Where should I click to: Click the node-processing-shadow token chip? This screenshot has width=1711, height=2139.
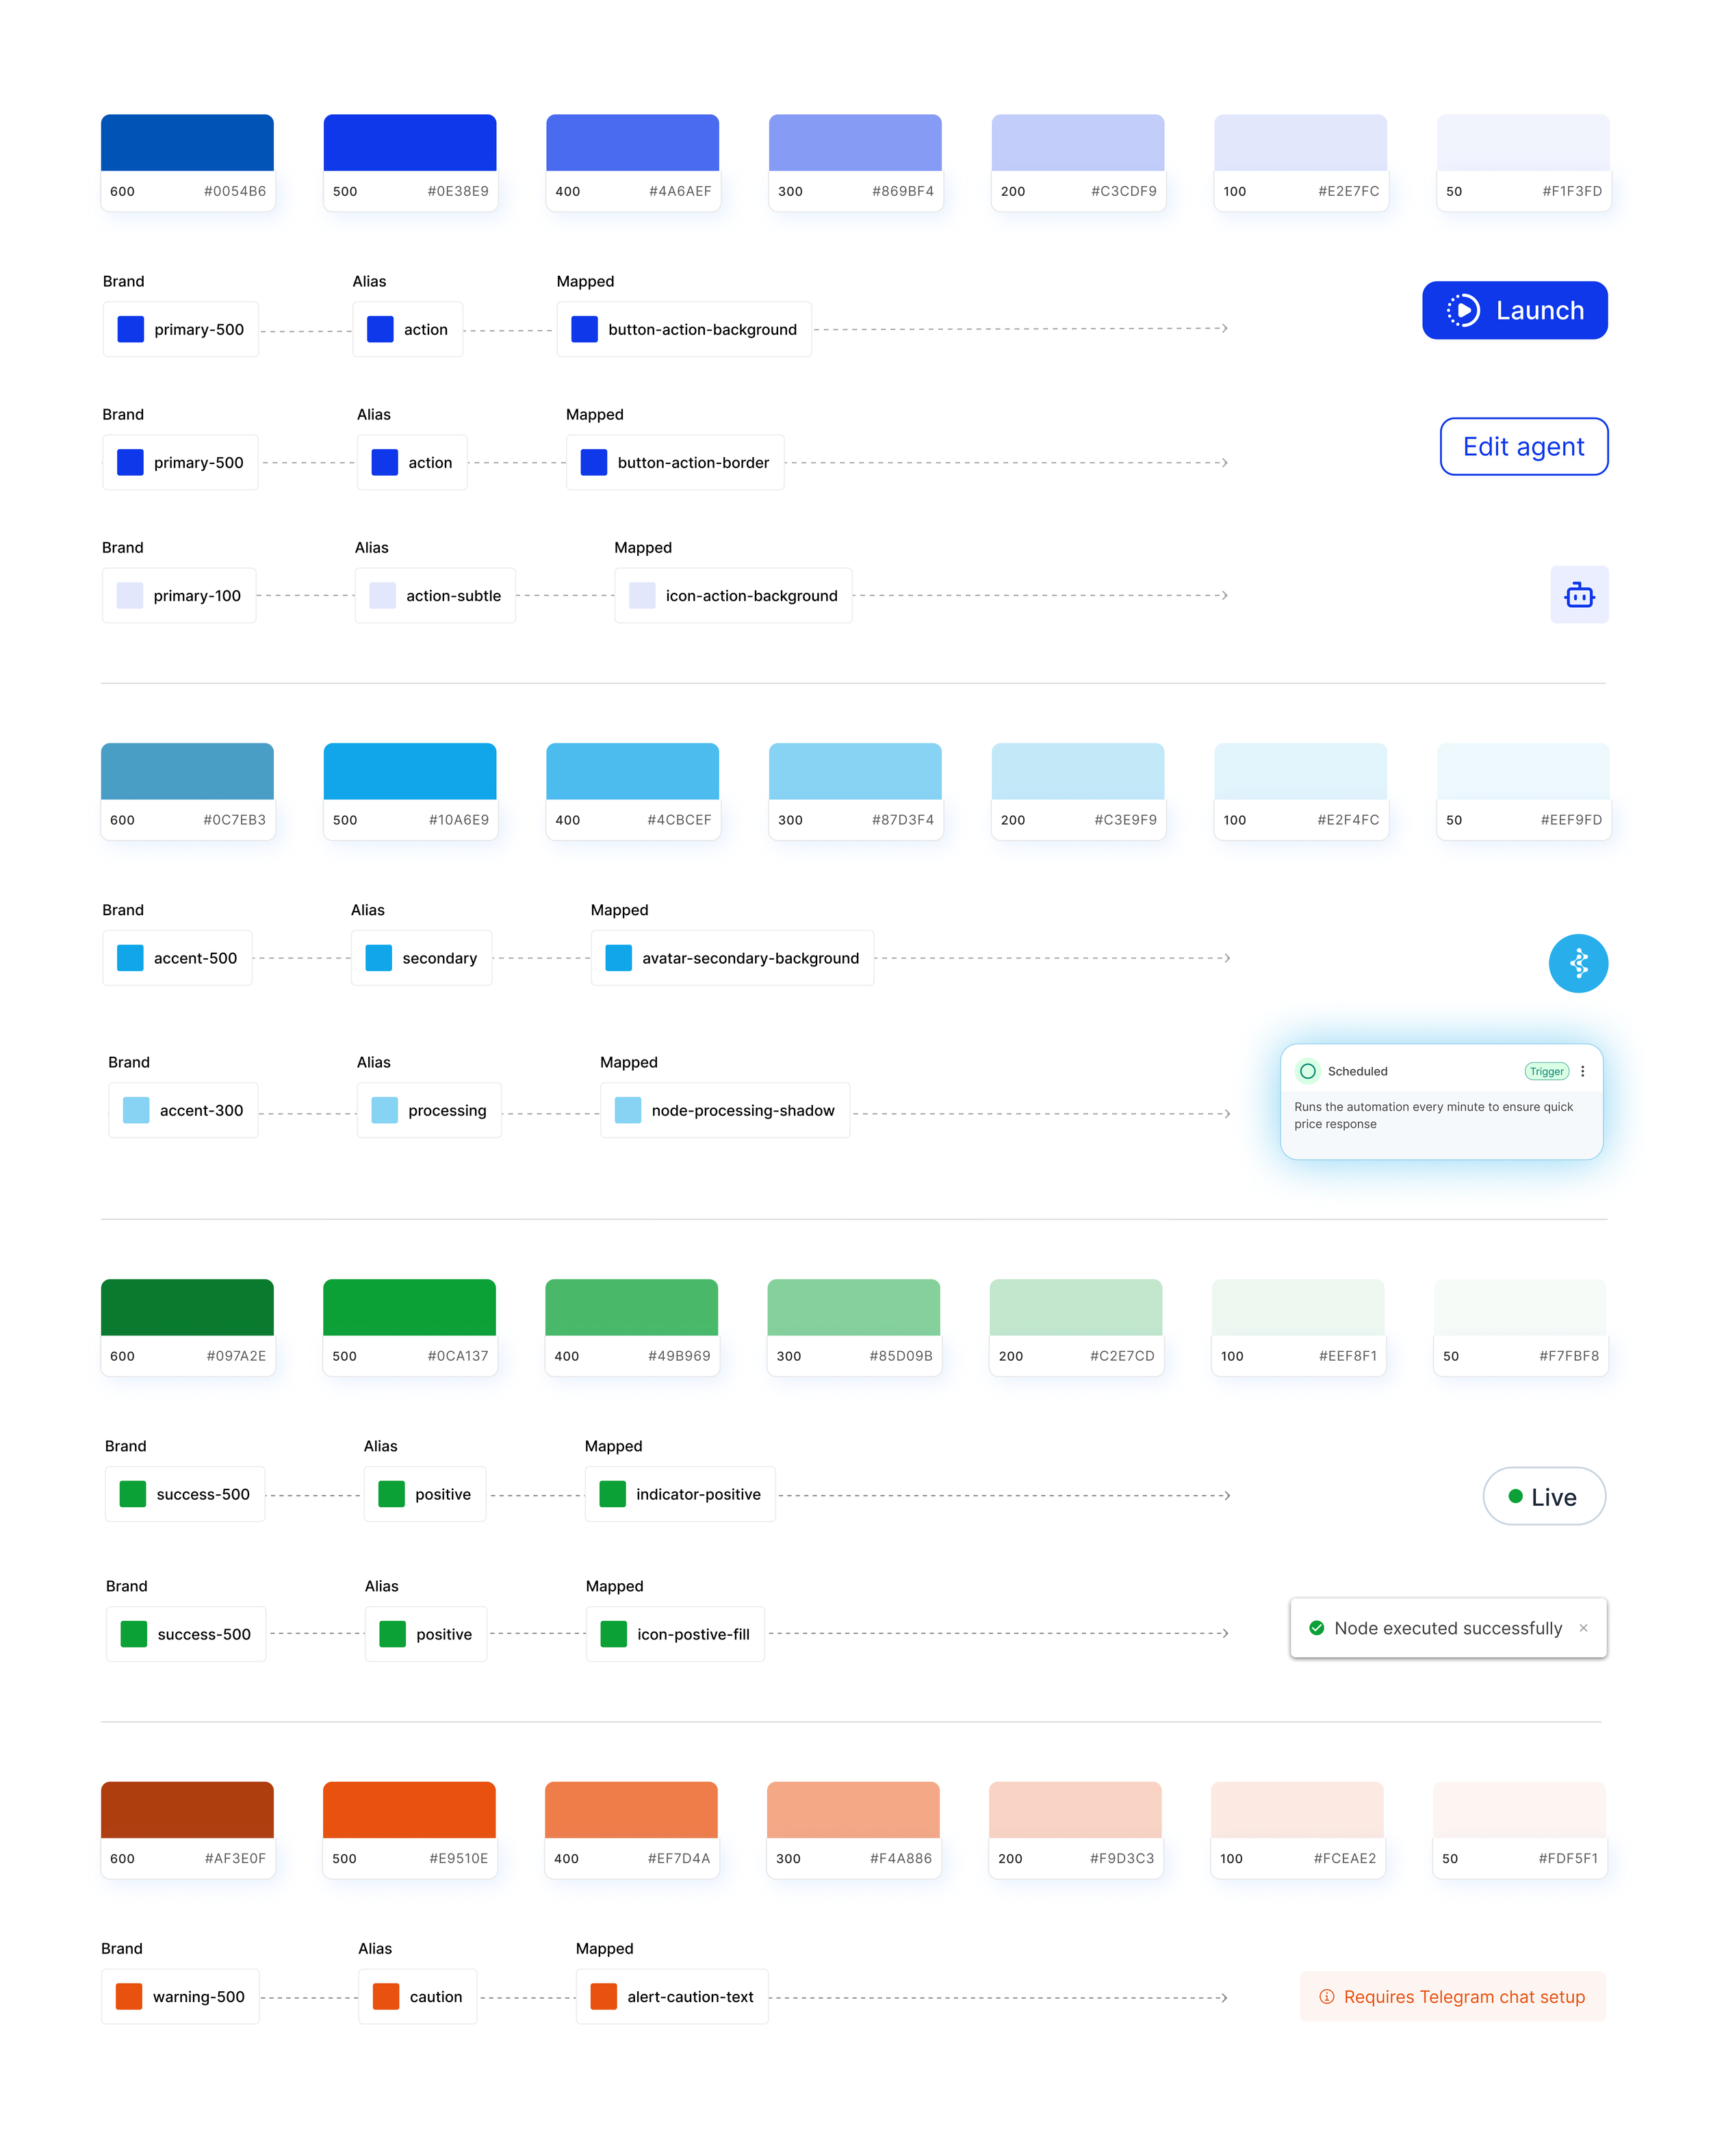(x=724, y=1110)
